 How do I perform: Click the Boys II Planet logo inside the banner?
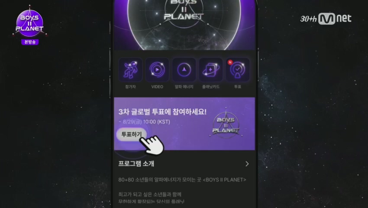pos(226,124)
